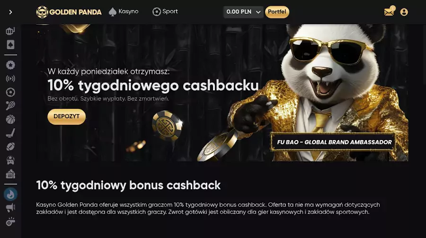
Task: Open the 0.00 PLN balance dropdown
Action: pos(243,12)
